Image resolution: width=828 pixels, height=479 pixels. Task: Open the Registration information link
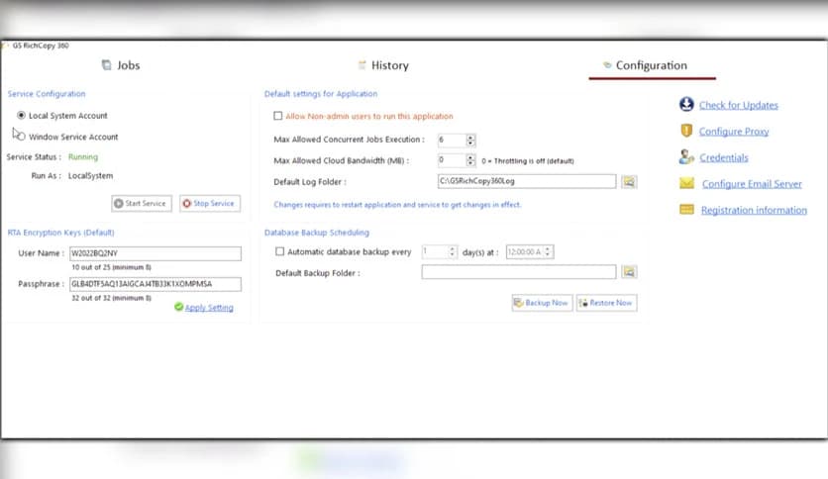point(754,210)
